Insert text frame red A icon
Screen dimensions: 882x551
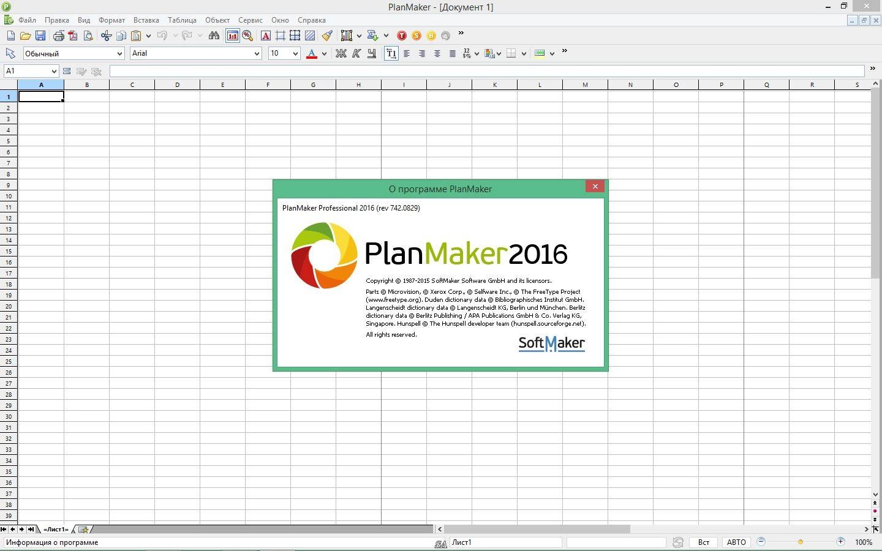point(265,36)
